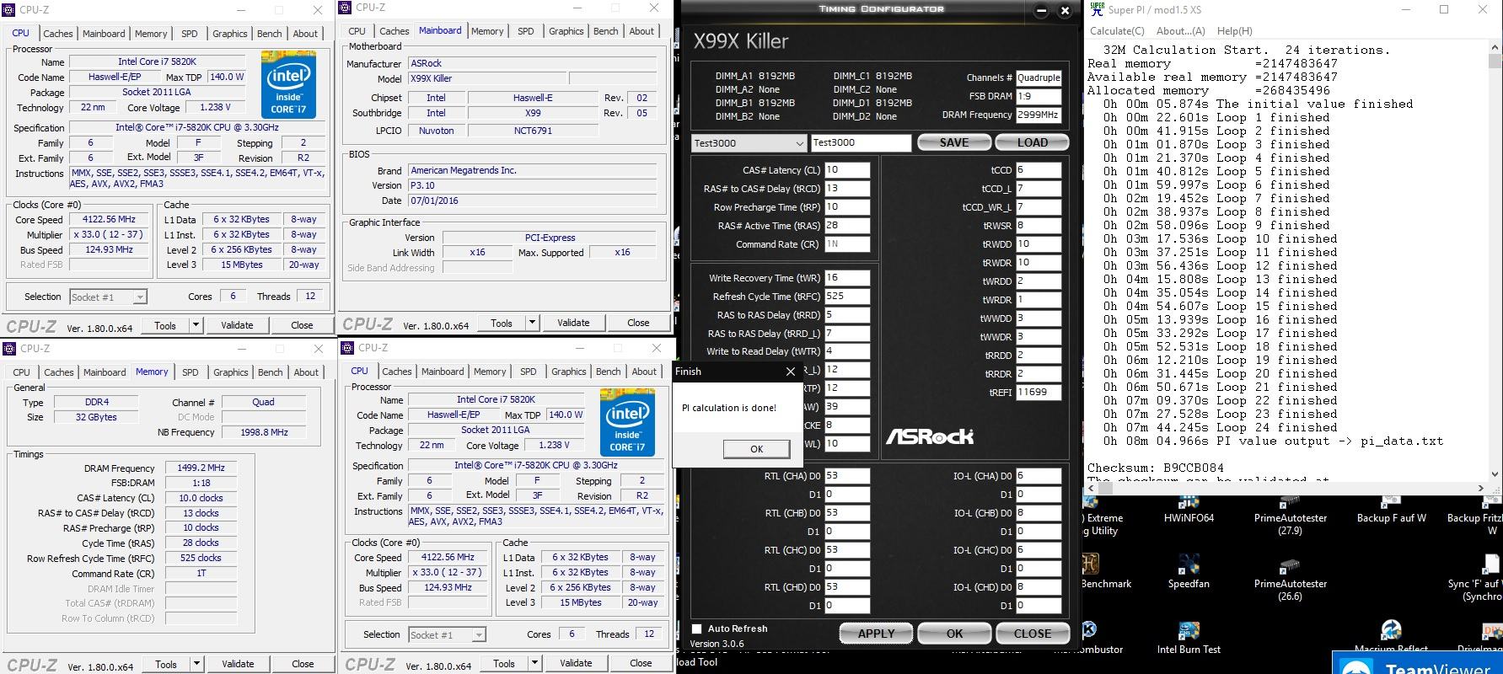1503x674 pixels.
Task: Click the DRAM Frequency 2999MHz field in Timing Configurator
Action: 1039,115
